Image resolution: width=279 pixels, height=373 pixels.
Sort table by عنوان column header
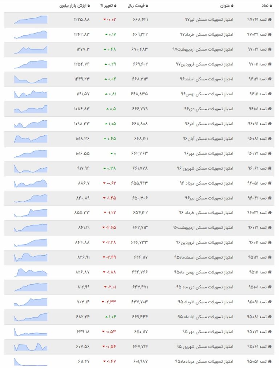[227, 5]
